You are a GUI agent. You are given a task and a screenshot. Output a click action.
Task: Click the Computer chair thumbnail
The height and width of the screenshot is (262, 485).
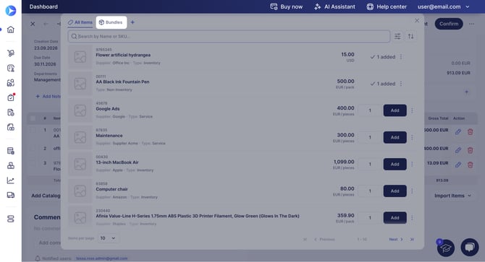80,191
